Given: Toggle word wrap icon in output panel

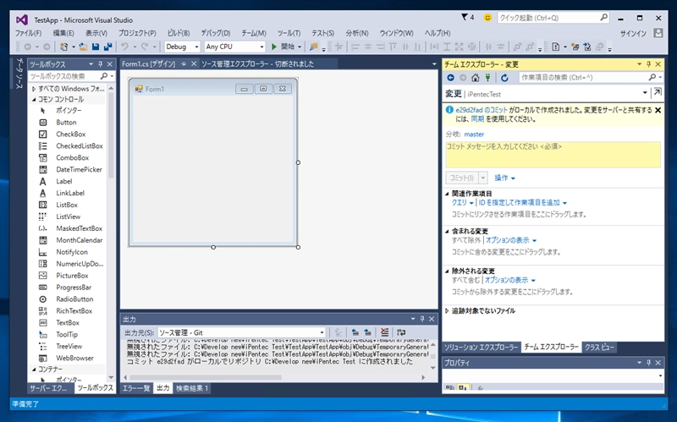Looking at the screenshot, I should tap(401, 332).
